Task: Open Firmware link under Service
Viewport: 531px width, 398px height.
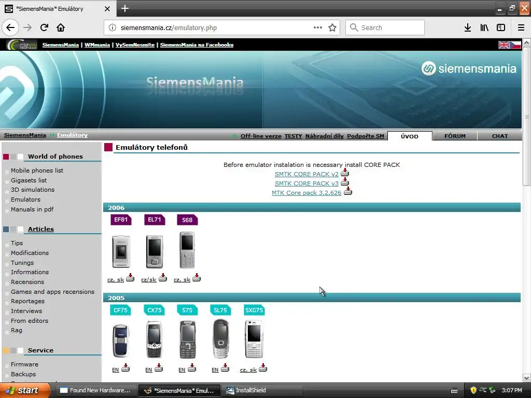Action: (24, 364)
